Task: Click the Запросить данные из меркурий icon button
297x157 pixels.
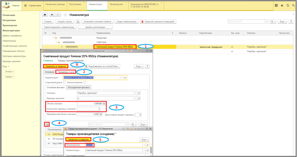Action: [x=142, y=22]
